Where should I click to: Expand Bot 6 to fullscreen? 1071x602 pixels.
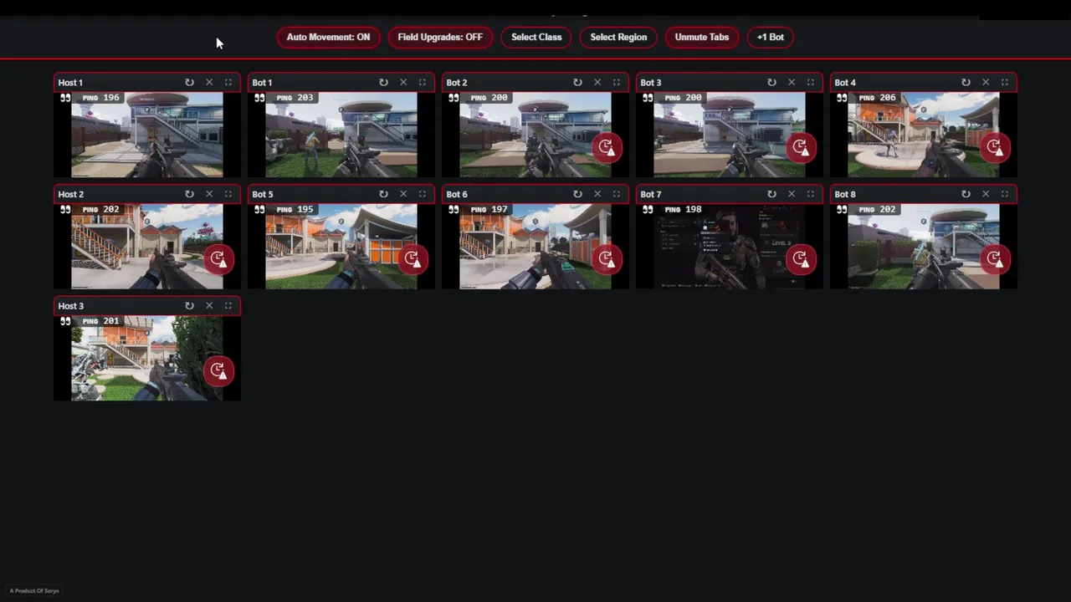tap(617, 194)
